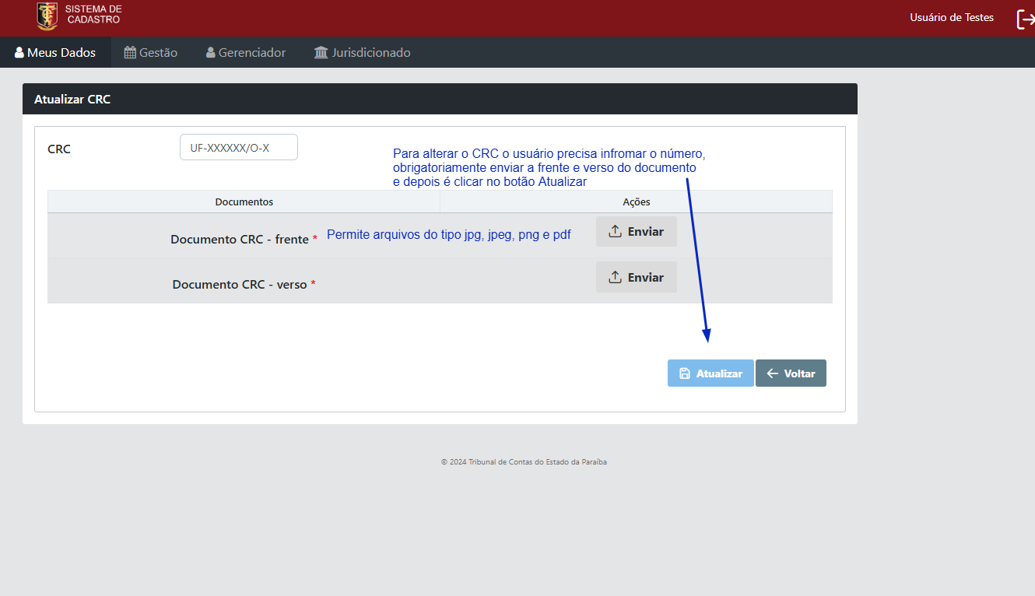
Task: Select the Atualizar CRC panel heading
Action: (72, 100)
